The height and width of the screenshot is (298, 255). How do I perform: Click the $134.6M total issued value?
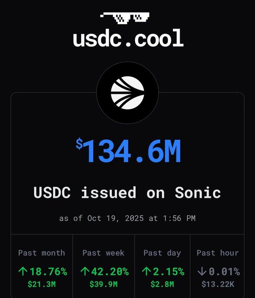coord(127,151)
